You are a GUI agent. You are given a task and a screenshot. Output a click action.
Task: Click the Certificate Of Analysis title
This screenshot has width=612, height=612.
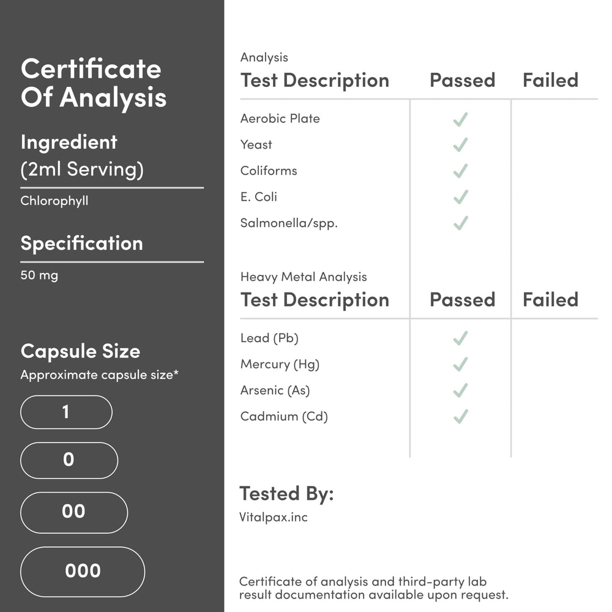(x=93, y=83)
